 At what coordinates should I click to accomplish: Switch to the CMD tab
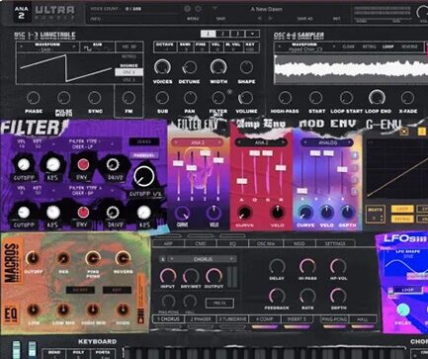201,243
